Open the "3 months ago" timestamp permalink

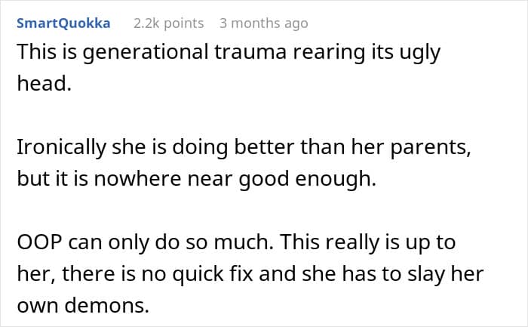point(263,23)
